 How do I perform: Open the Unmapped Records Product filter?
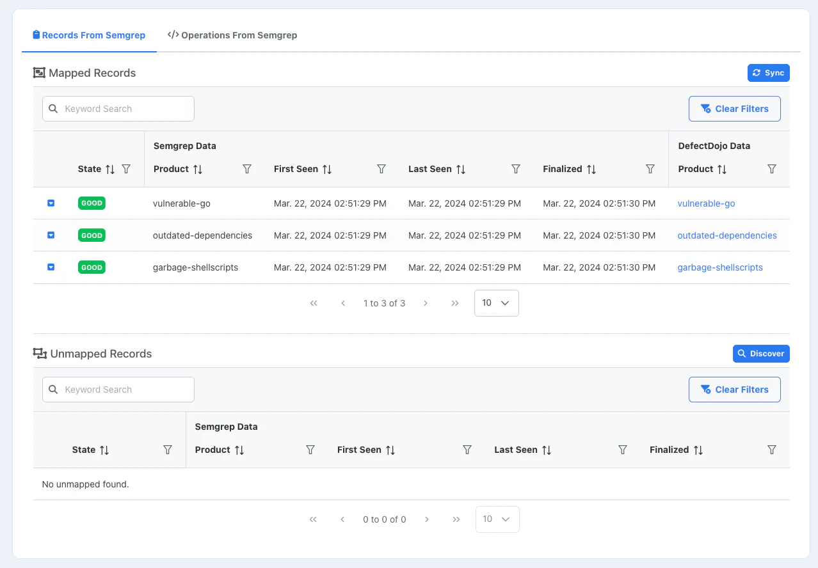310,450
